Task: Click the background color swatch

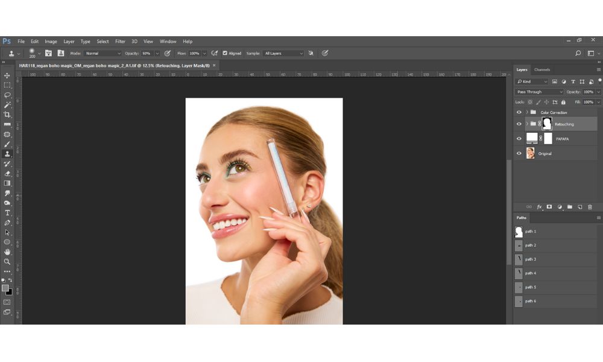Action: (10, 293)
